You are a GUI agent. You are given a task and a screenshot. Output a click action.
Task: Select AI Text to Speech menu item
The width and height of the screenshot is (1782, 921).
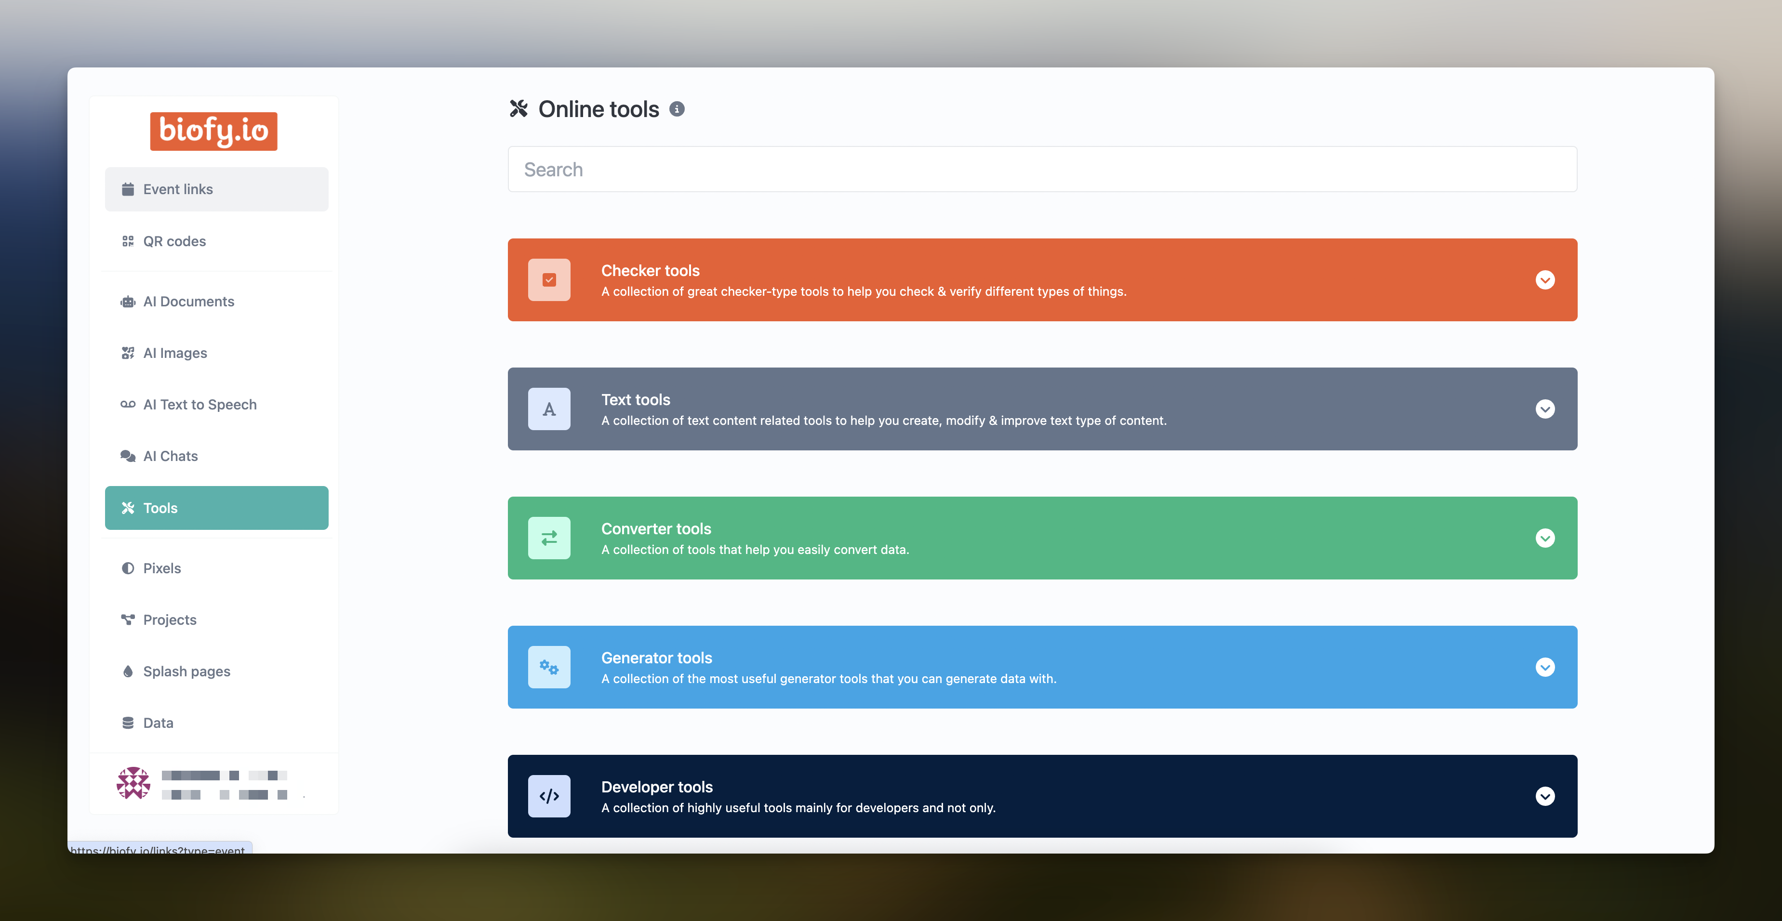(x=199, y=405)
